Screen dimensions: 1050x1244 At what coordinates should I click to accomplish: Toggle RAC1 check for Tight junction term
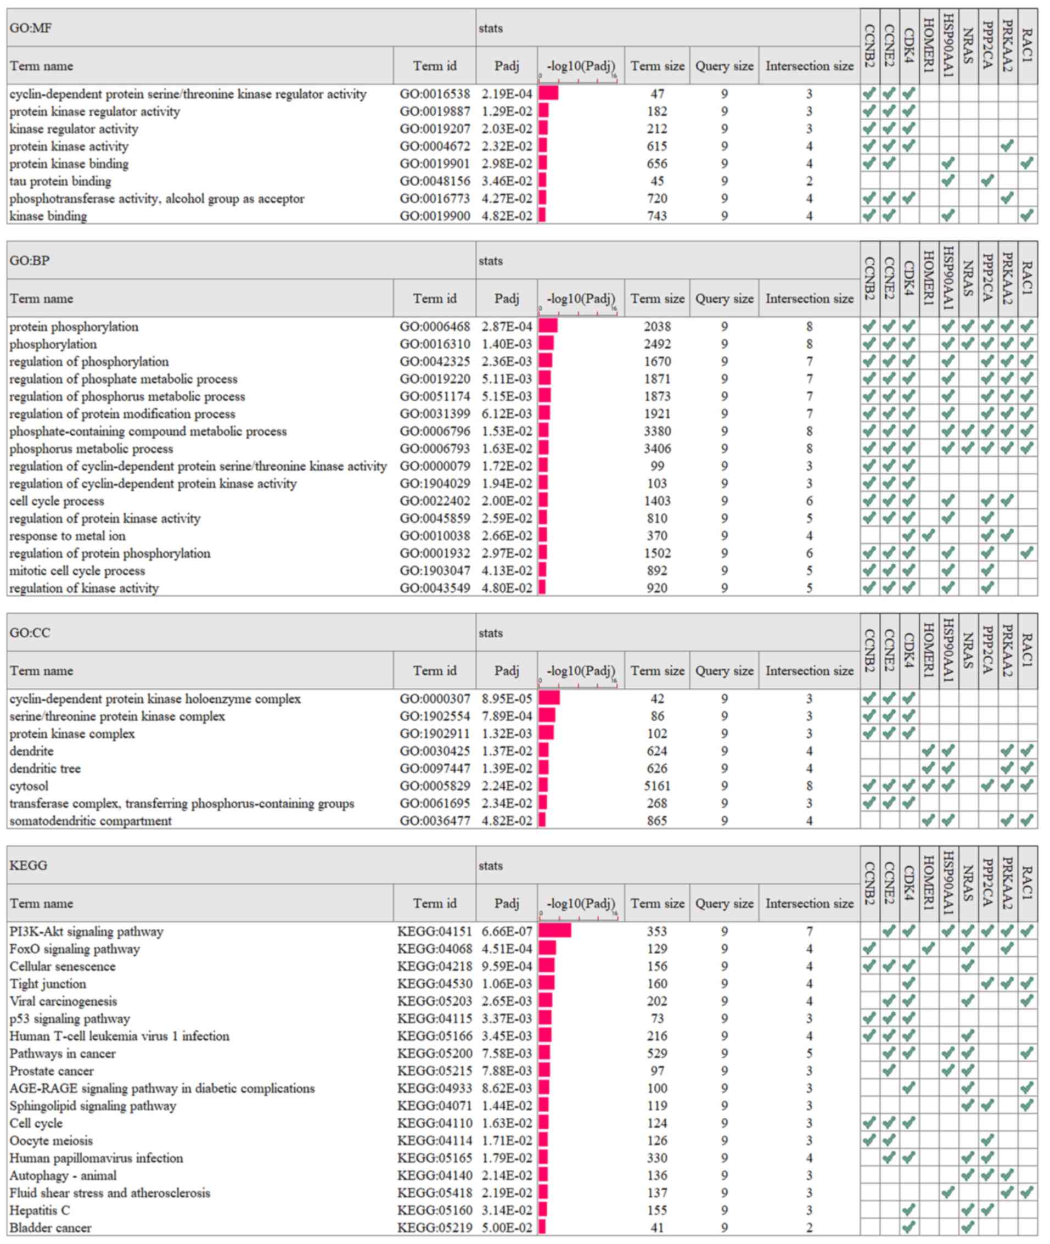pos(1027,984)
